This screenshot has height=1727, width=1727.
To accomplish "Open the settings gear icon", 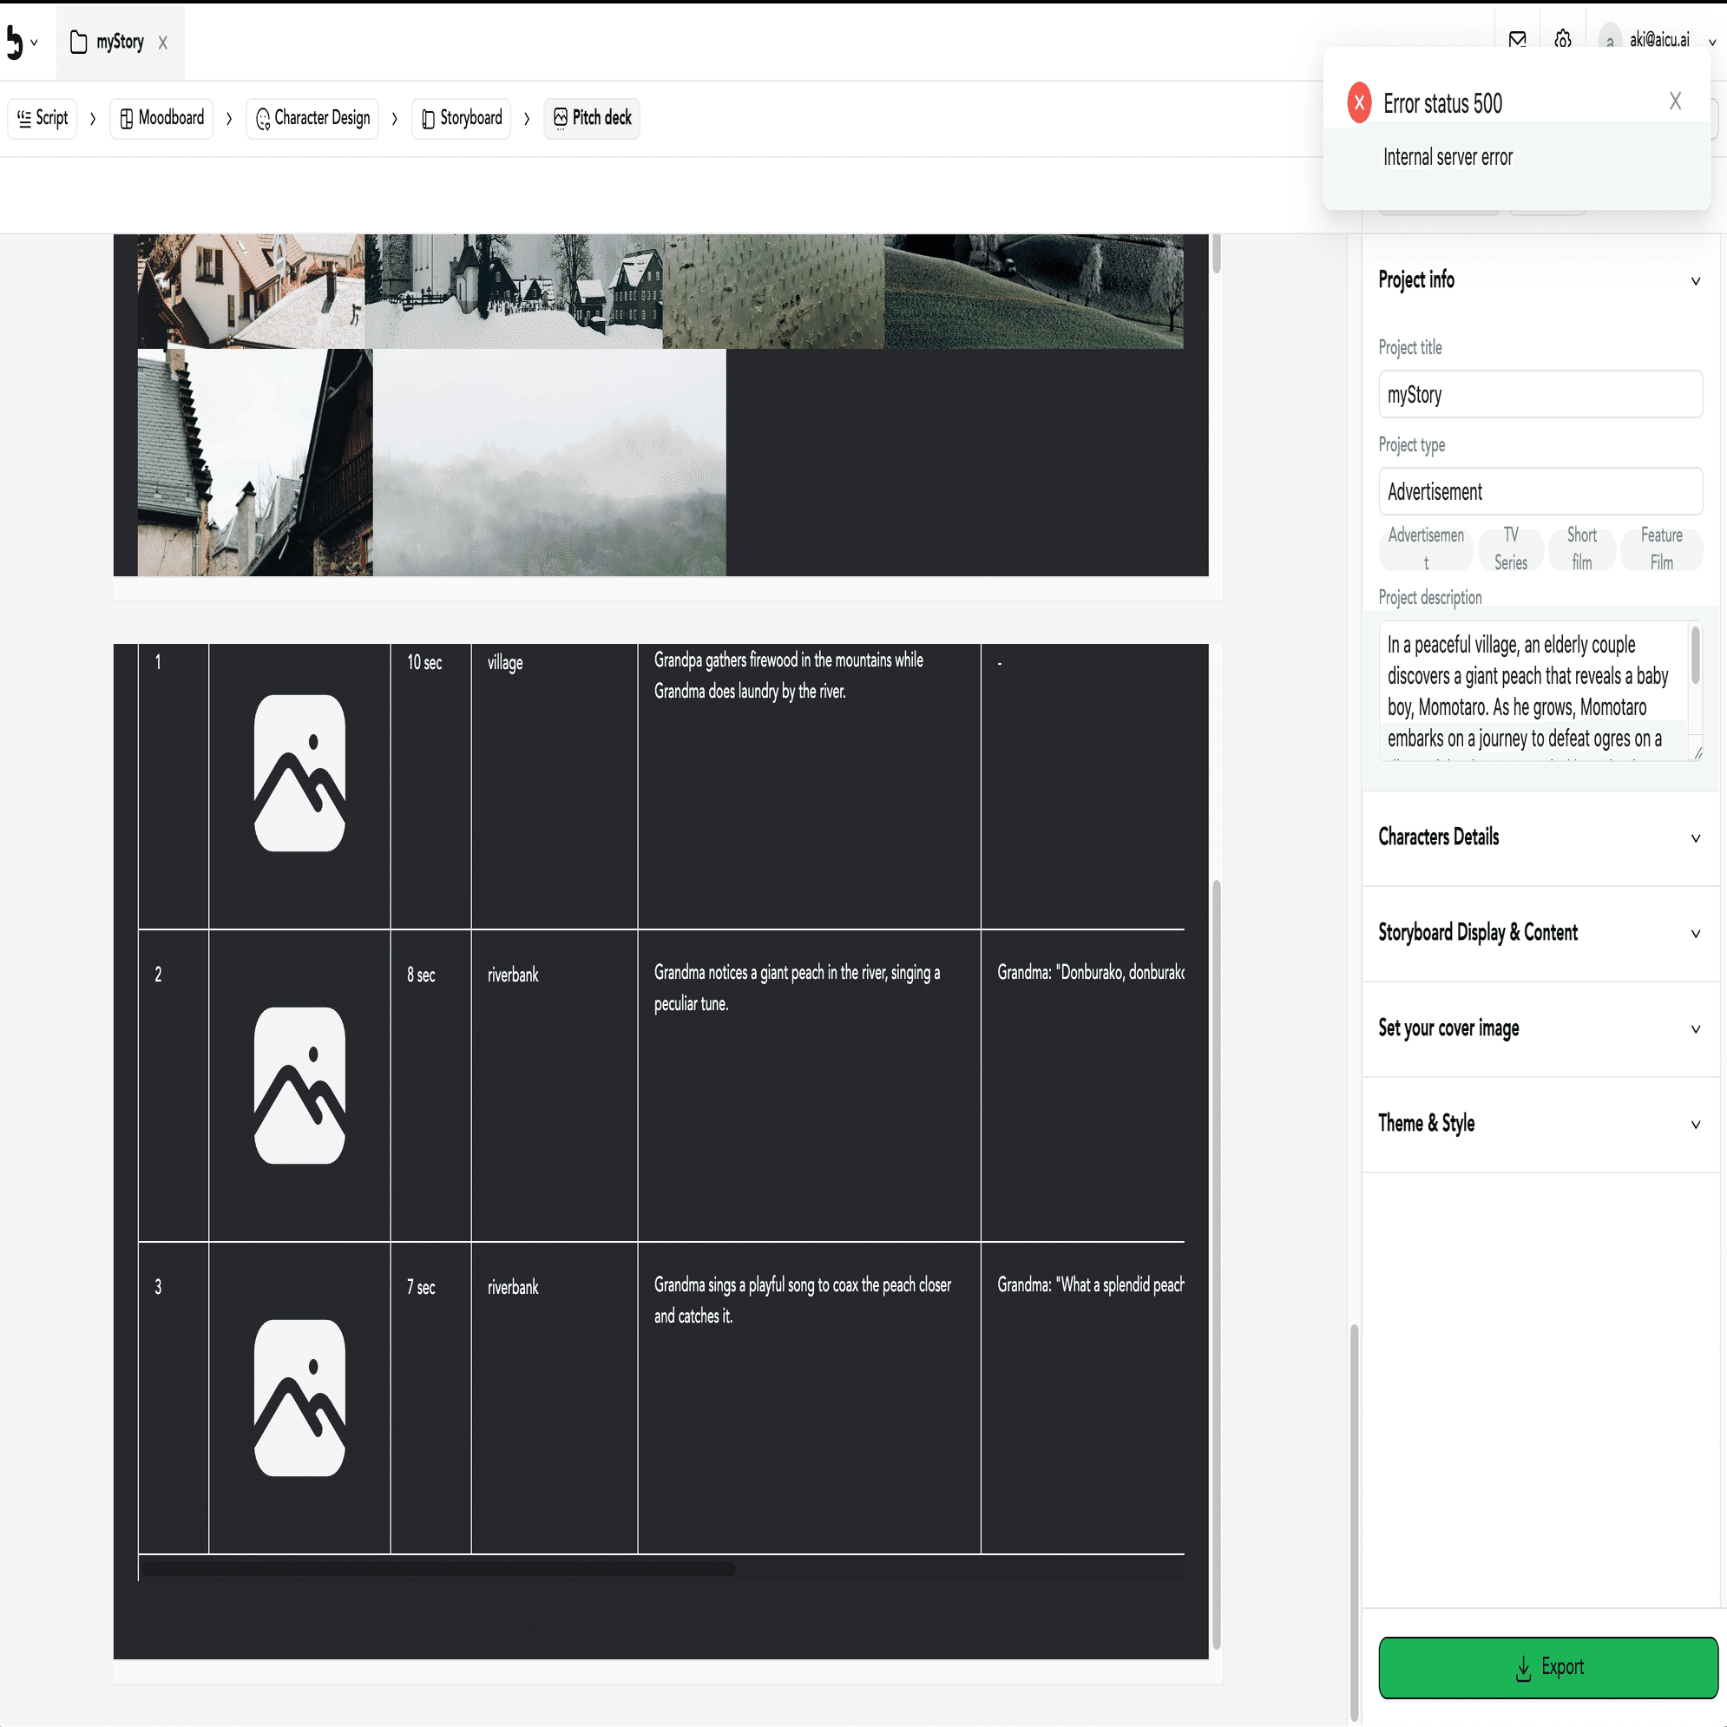I will [1562, 39].
